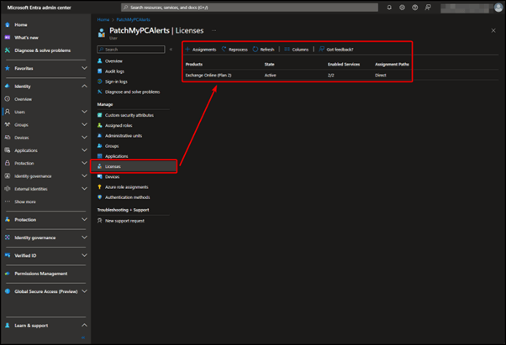Open Permissions Management

tap(40, 274)
